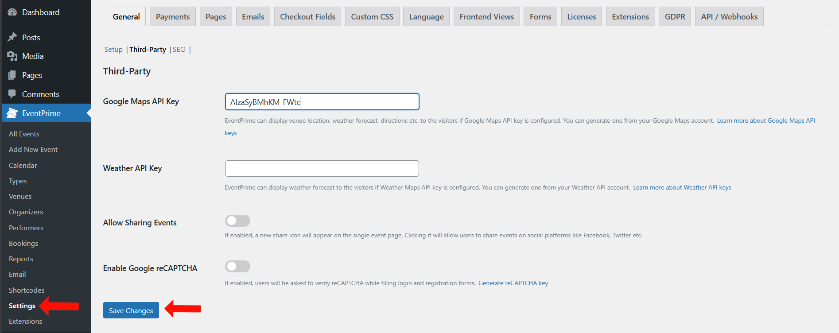Image resolution: width=839 pixels, height=333 pixels.
Task: Click into the Google Maps API Key field
Action: pyautogui.click(x=322, y=102)
